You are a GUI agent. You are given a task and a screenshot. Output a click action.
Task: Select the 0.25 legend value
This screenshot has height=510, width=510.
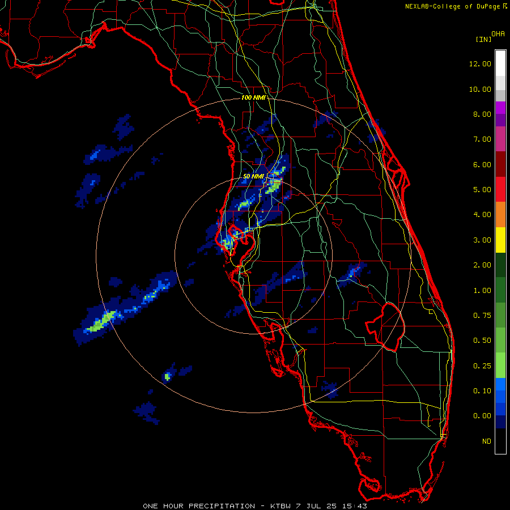pyautogui.click(x=482, y=366)
